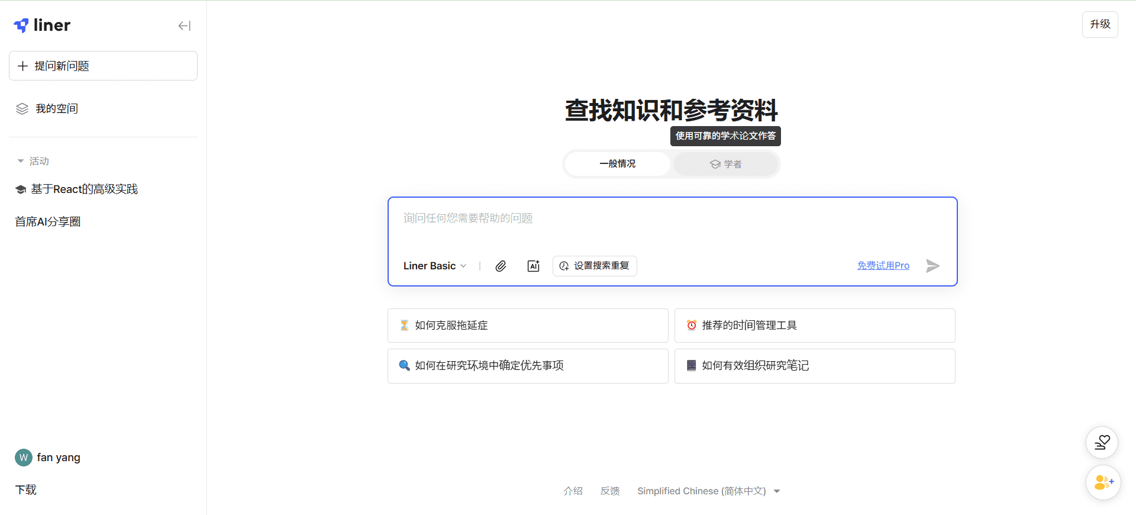
Task: Open 我的空间 page
Action: [57, 109]
